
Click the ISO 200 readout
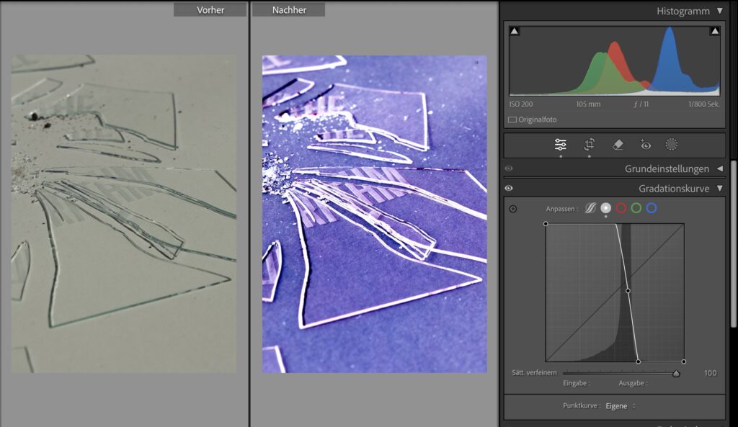click(521, 104)
